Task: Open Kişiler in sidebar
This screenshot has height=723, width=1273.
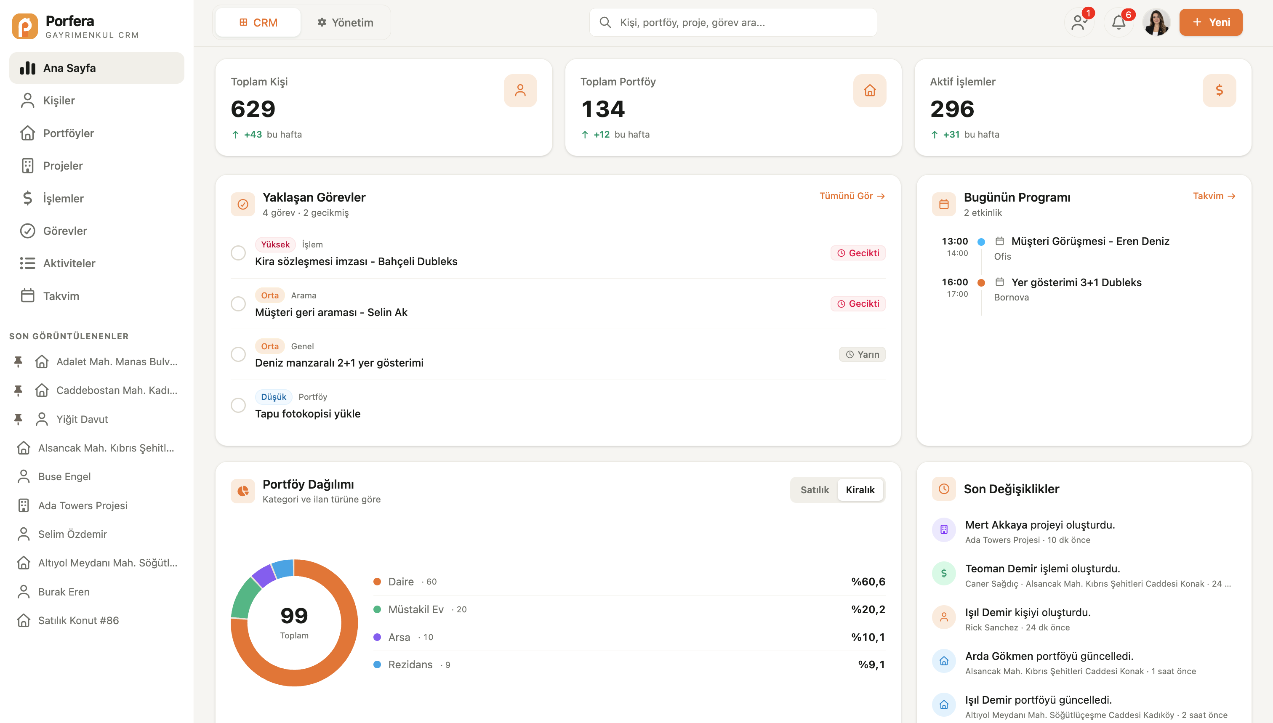Action: pyautogui.click(x=97, y=100)
